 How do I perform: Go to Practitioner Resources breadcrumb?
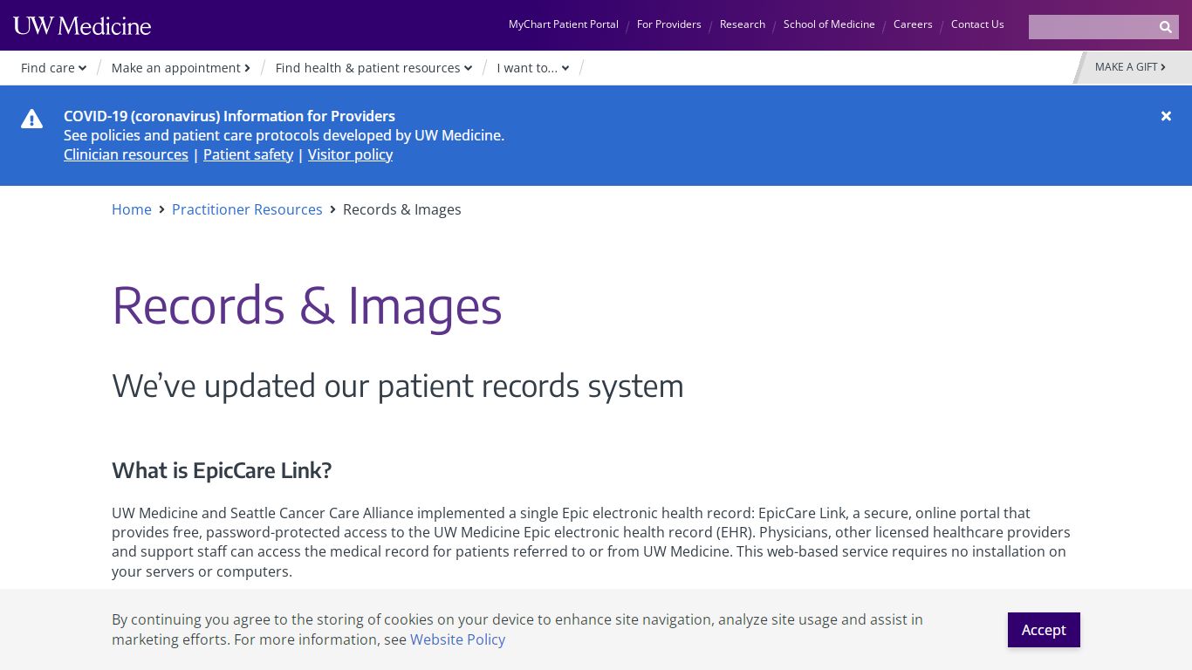pyautogui.click(x=247, y=209)
